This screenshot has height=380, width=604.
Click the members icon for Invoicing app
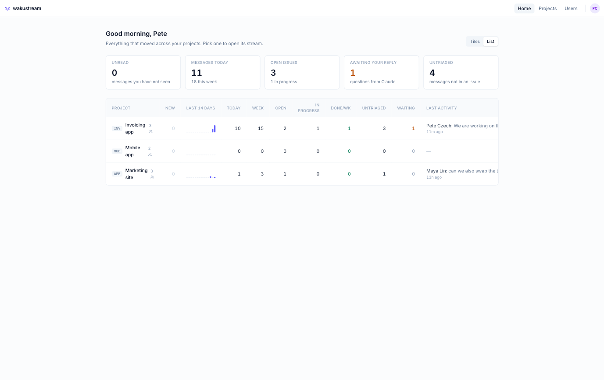click(150, 131)
